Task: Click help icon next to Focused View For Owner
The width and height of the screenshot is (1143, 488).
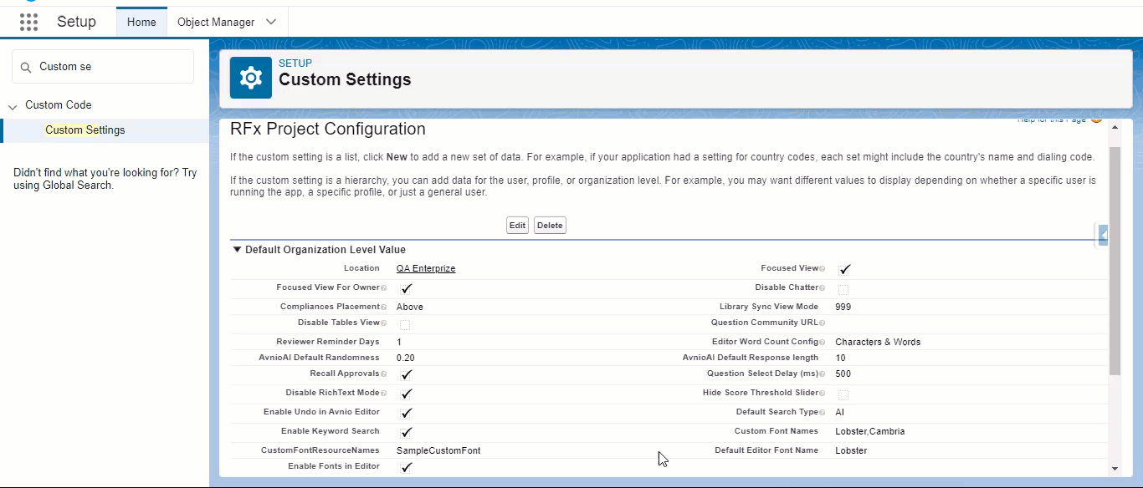Action: [x=383, y=288]
